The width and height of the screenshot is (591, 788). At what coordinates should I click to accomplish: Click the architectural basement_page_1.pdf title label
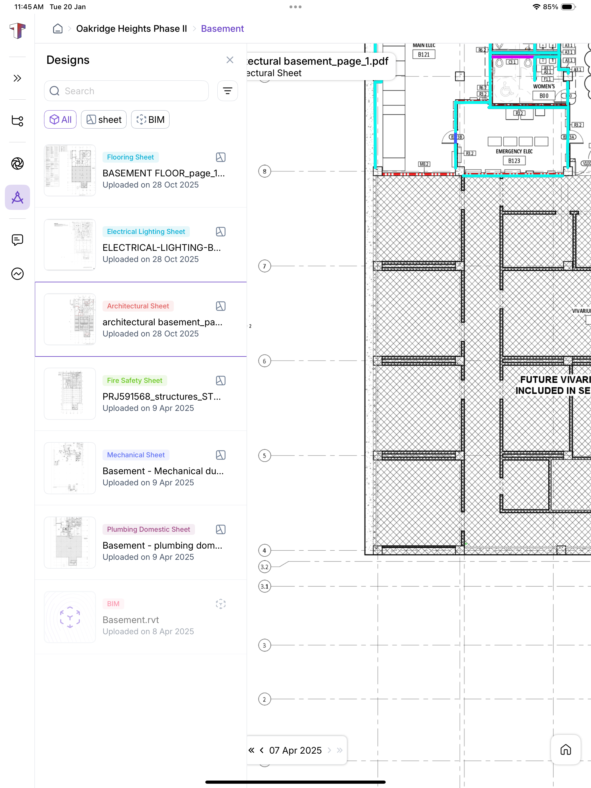coord(318,61)
